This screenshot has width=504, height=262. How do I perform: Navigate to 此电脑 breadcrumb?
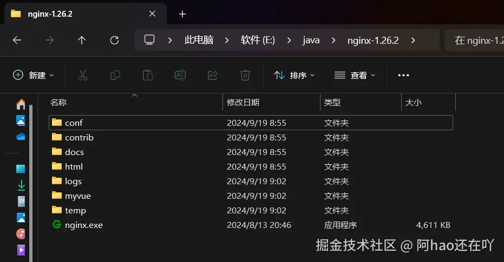pyautogui.click(x=199, y=40)
